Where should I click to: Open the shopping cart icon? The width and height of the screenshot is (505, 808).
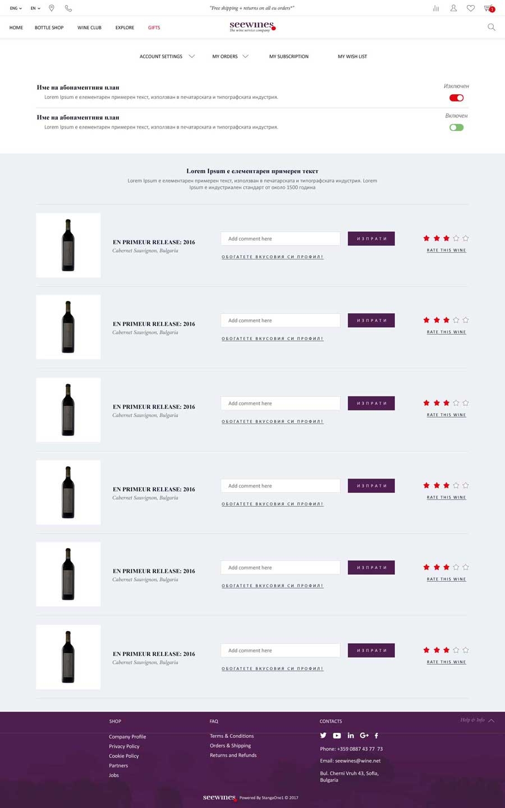[489, 8]
